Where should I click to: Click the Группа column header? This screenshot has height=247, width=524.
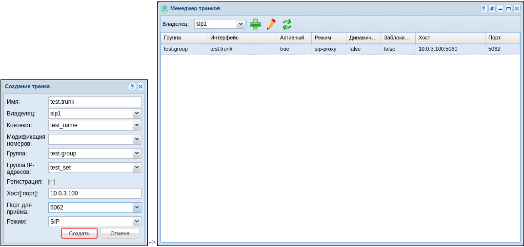[x=184, y=38]
